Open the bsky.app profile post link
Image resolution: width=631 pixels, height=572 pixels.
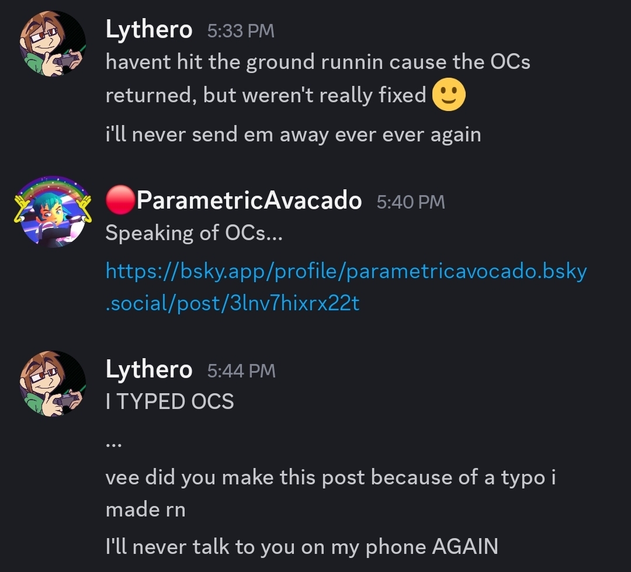coord(346,287)
